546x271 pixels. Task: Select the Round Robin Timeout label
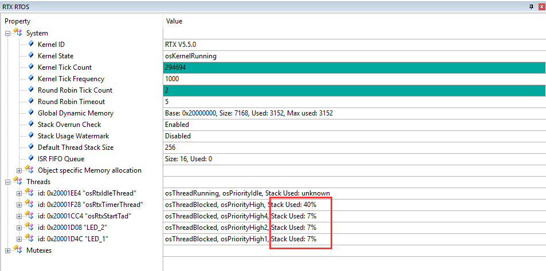72,102
